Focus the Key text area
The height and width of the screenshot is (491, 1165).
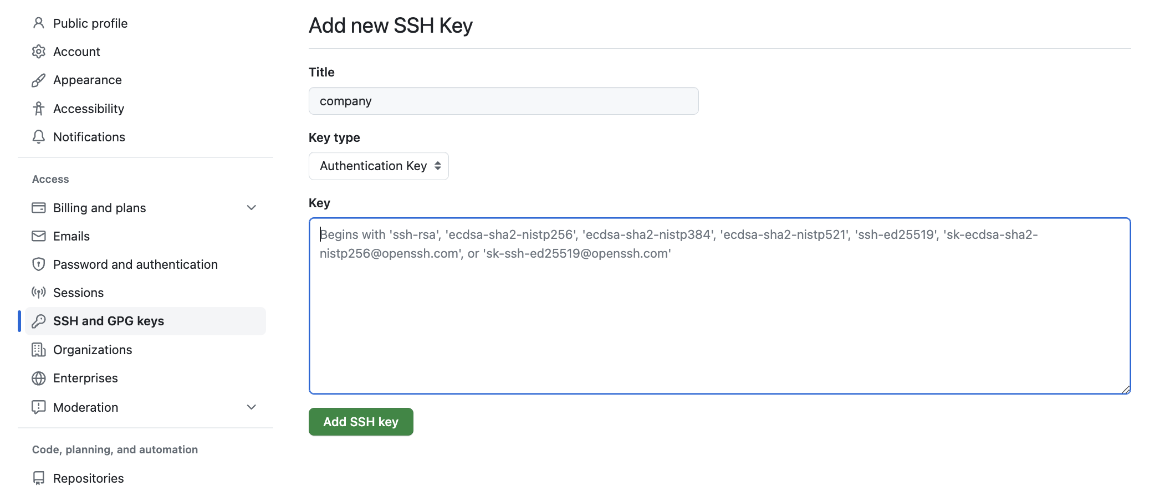(x=719, y=306)
